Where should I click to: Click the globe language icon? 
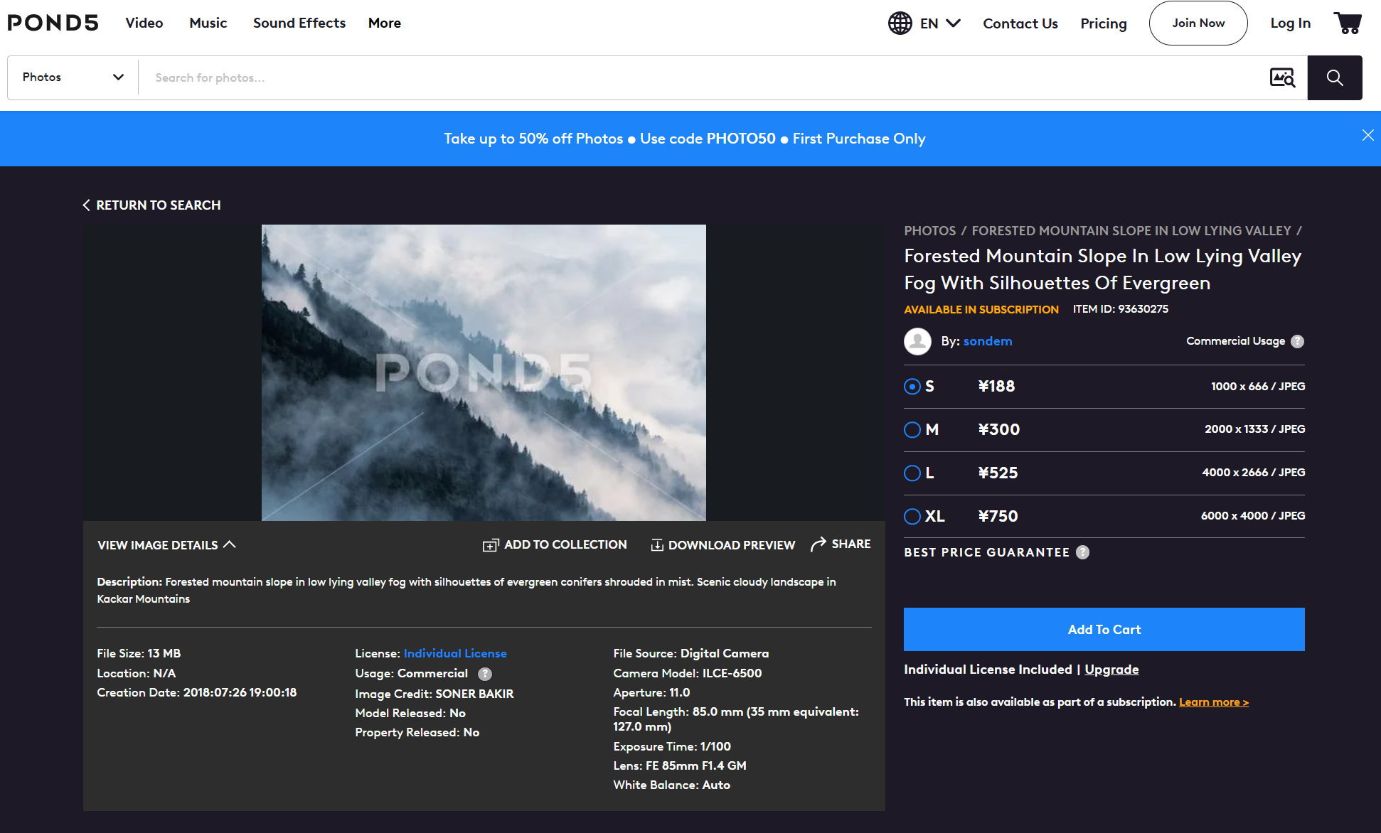pos(900,23)
